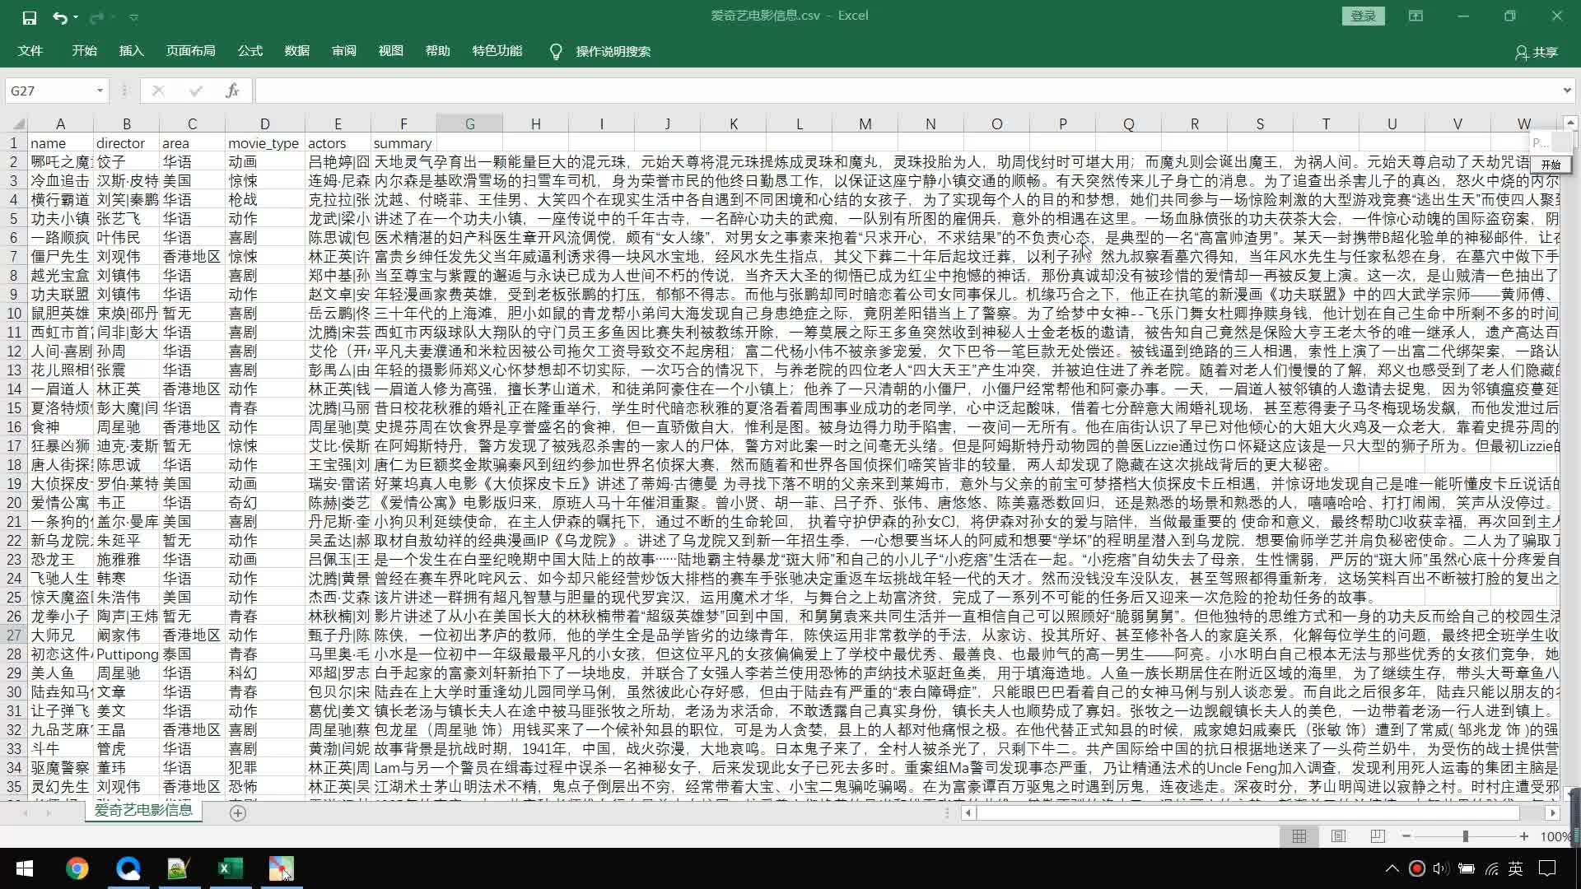Open Chrome from the Windows taskbar

pyautogui.click(x=77, y=868)
